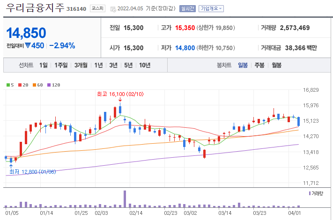Open the 기업개요 dropdown
333x220 pixels.
tap(211, 9)
